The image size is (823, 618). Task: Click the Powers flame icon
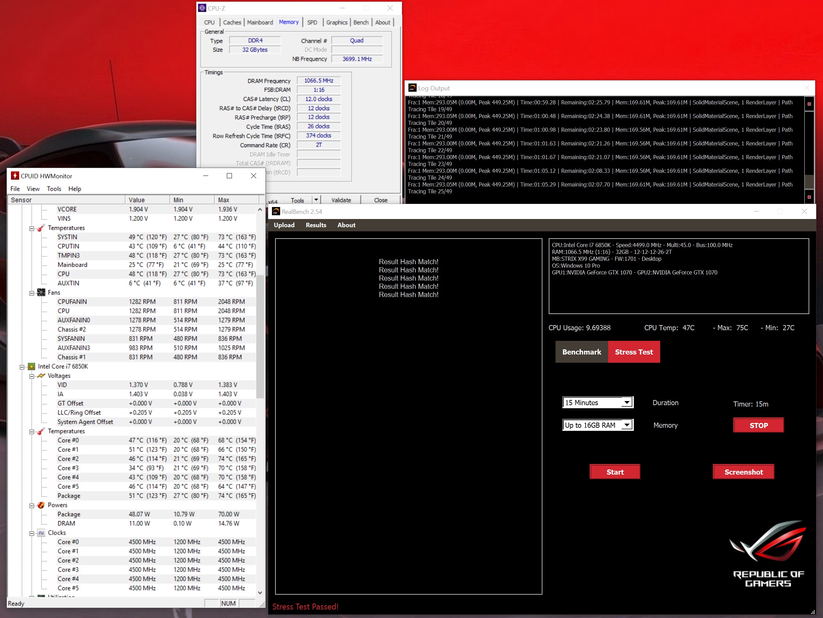(41, 505)
